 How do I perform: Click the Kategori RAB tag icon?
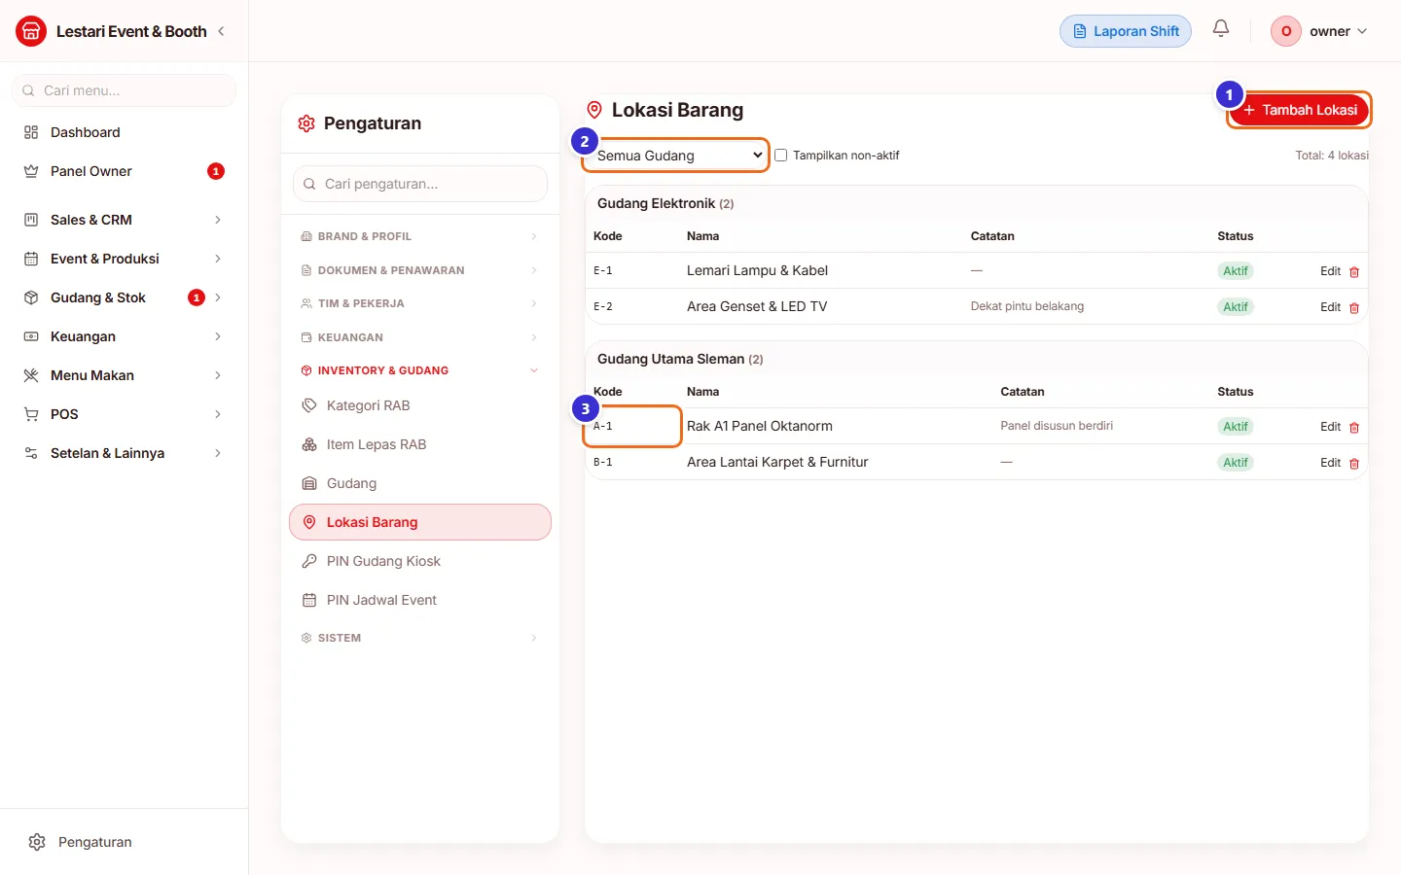[309, 405]
